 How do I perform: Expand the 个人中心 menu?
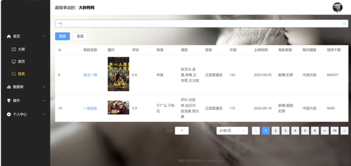click(x=44, y=114)
